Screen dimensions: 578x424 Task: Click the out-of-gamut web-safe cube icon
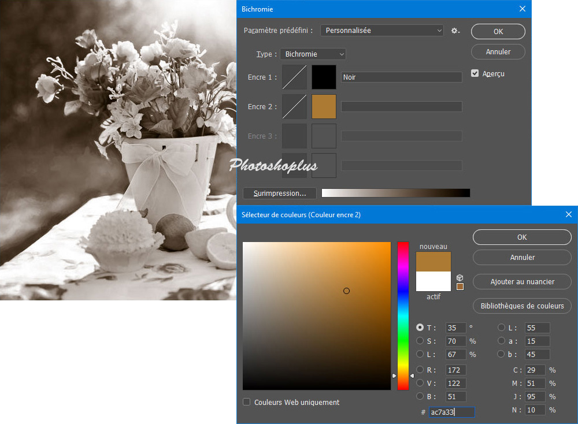(460, 278)
